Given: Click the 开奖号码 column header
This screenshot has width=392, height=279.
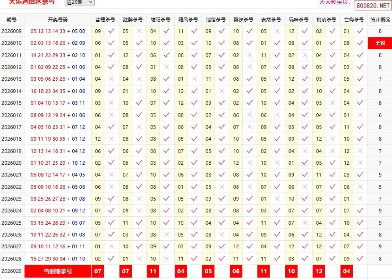Looking at the screenshot, I should 58,20.
